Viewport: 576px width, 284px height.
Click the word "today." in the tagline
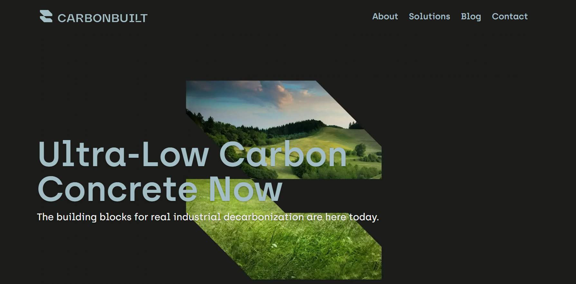coord(364,217)
